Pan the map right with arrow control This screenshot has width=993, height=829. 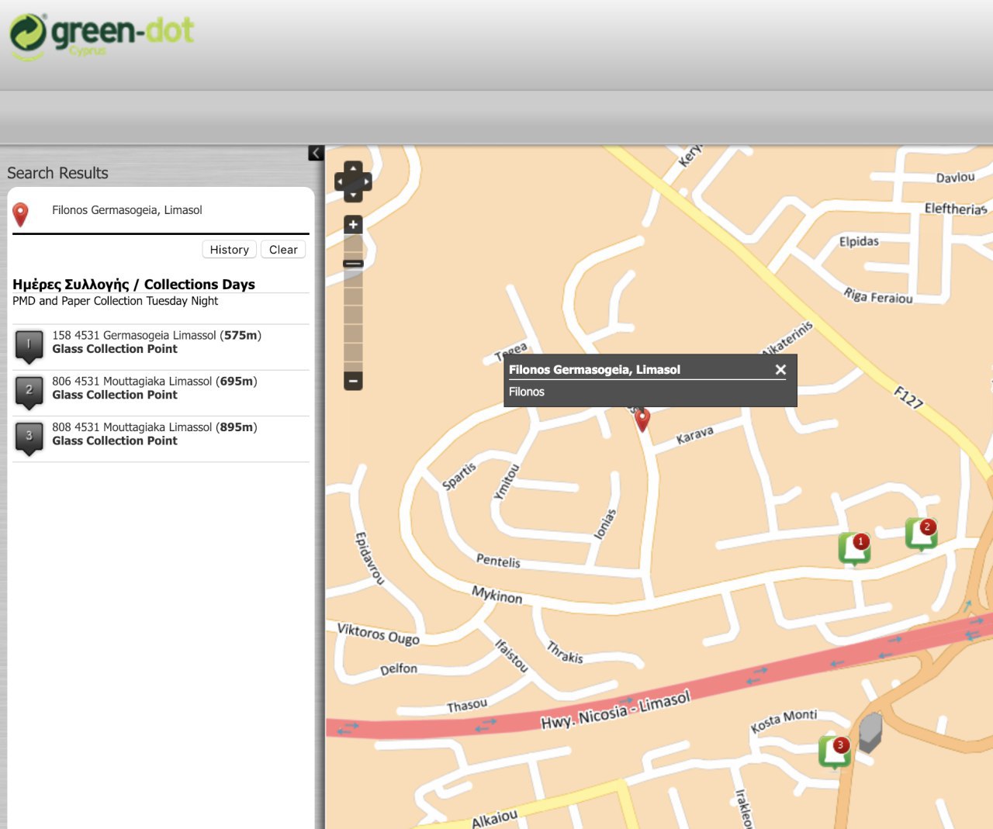click(366, 182)
